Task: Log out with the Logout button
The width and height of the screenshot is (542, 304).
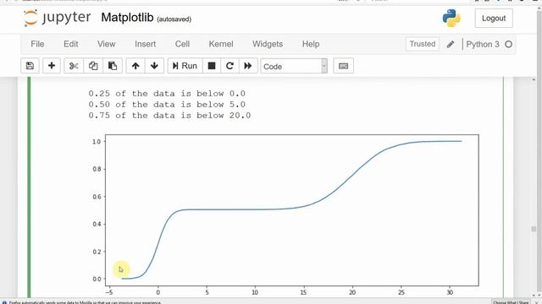Action: tap(494, 19)
